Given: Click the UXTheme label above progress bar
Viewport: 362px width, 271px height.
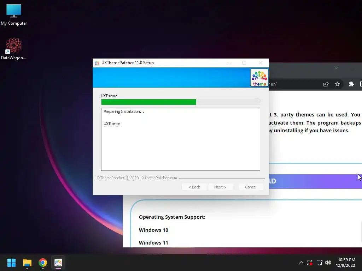Looking at the screenshot, I should 109,96.
